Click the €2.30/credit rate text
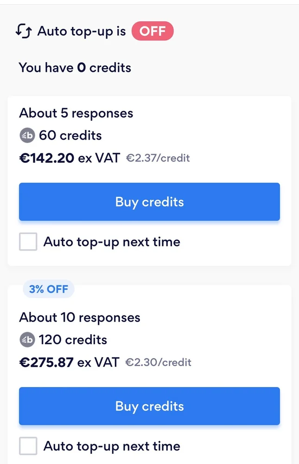Viewport: 299px width, 464px height. (x=158, y=362)
